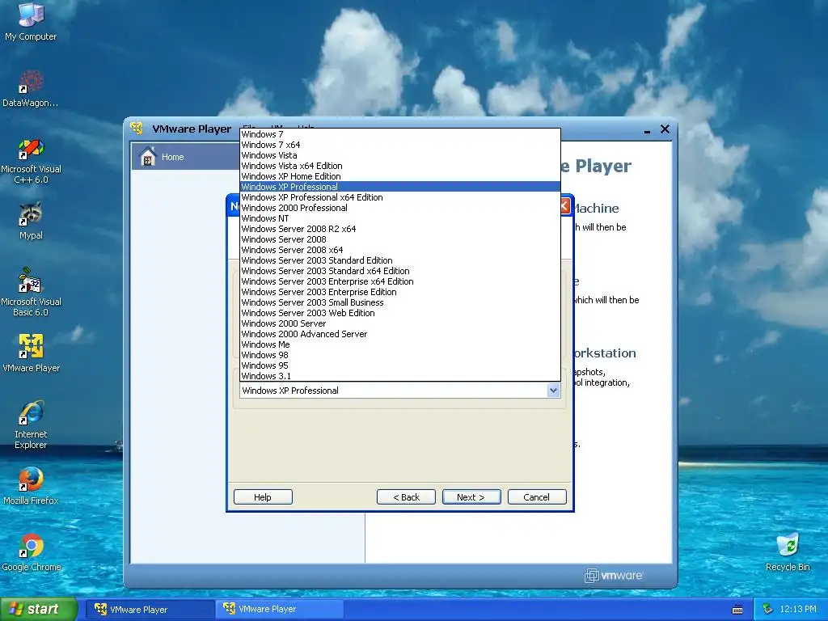The image size is (828, 621).
Task: Open the Recycle Bin
Action: 788,552
